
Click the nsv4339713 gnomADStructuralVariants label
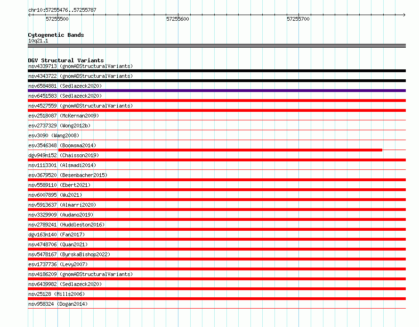(81, 66)
